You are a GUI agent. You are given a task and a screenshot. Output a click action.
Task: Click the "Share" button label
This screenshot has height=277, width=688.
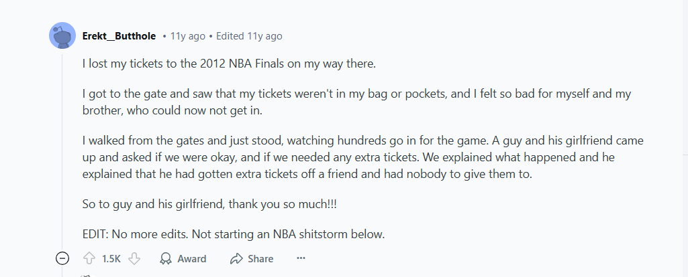click(x=260, y=258)
